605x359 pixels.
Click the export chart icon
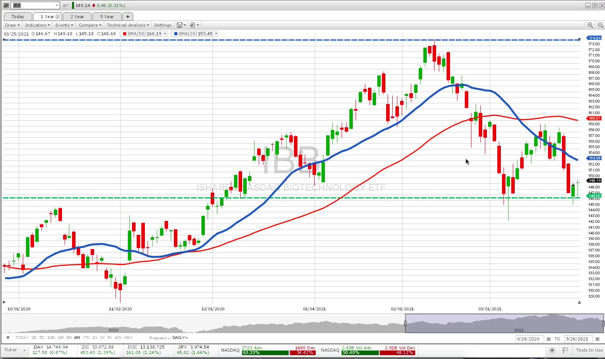pos(192,25)
